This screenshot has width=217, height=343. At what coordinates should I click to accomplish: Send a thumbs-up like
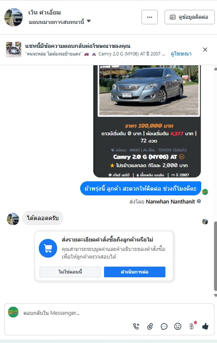click(x=205, y=326)
